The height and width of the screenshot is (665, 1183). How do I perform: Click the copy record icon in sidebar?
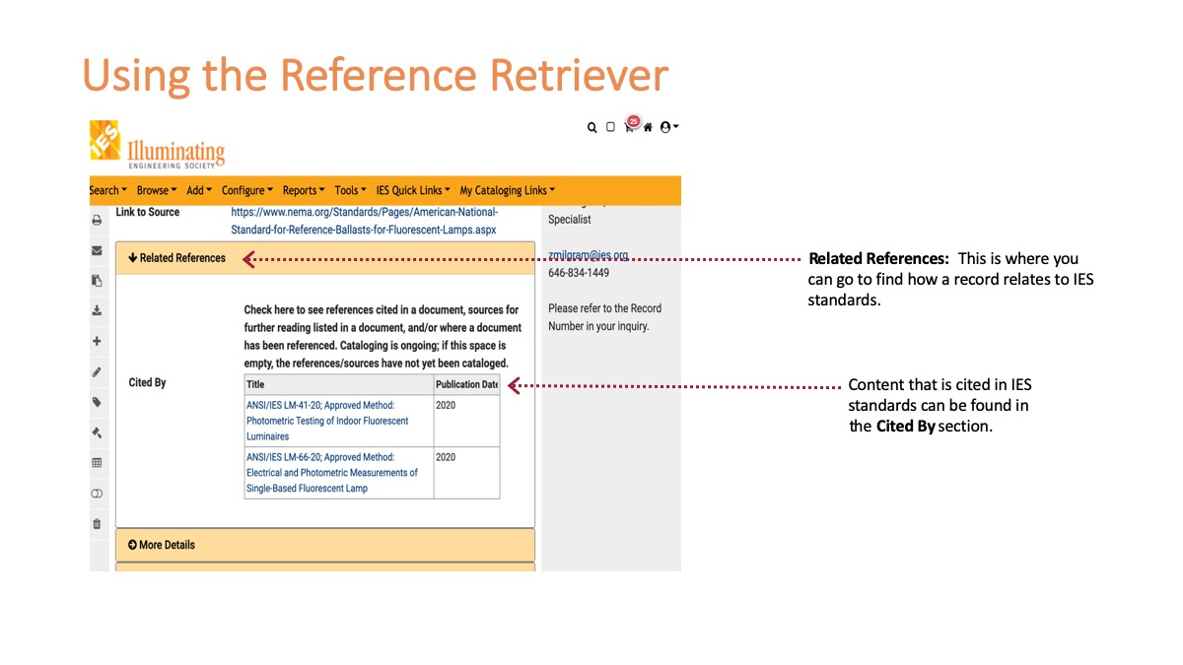(97, 281)
